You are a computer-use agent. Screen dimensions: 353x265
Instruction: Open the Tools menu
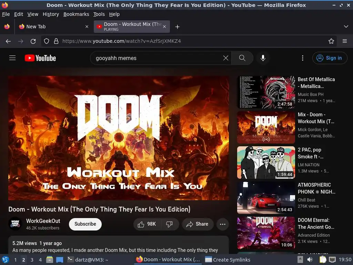99,14
